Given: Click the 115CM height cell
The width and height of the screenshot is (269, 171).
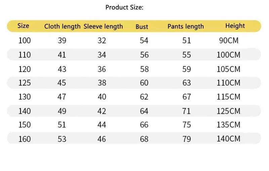Looking at the screenshot, I should coord(229,97).
